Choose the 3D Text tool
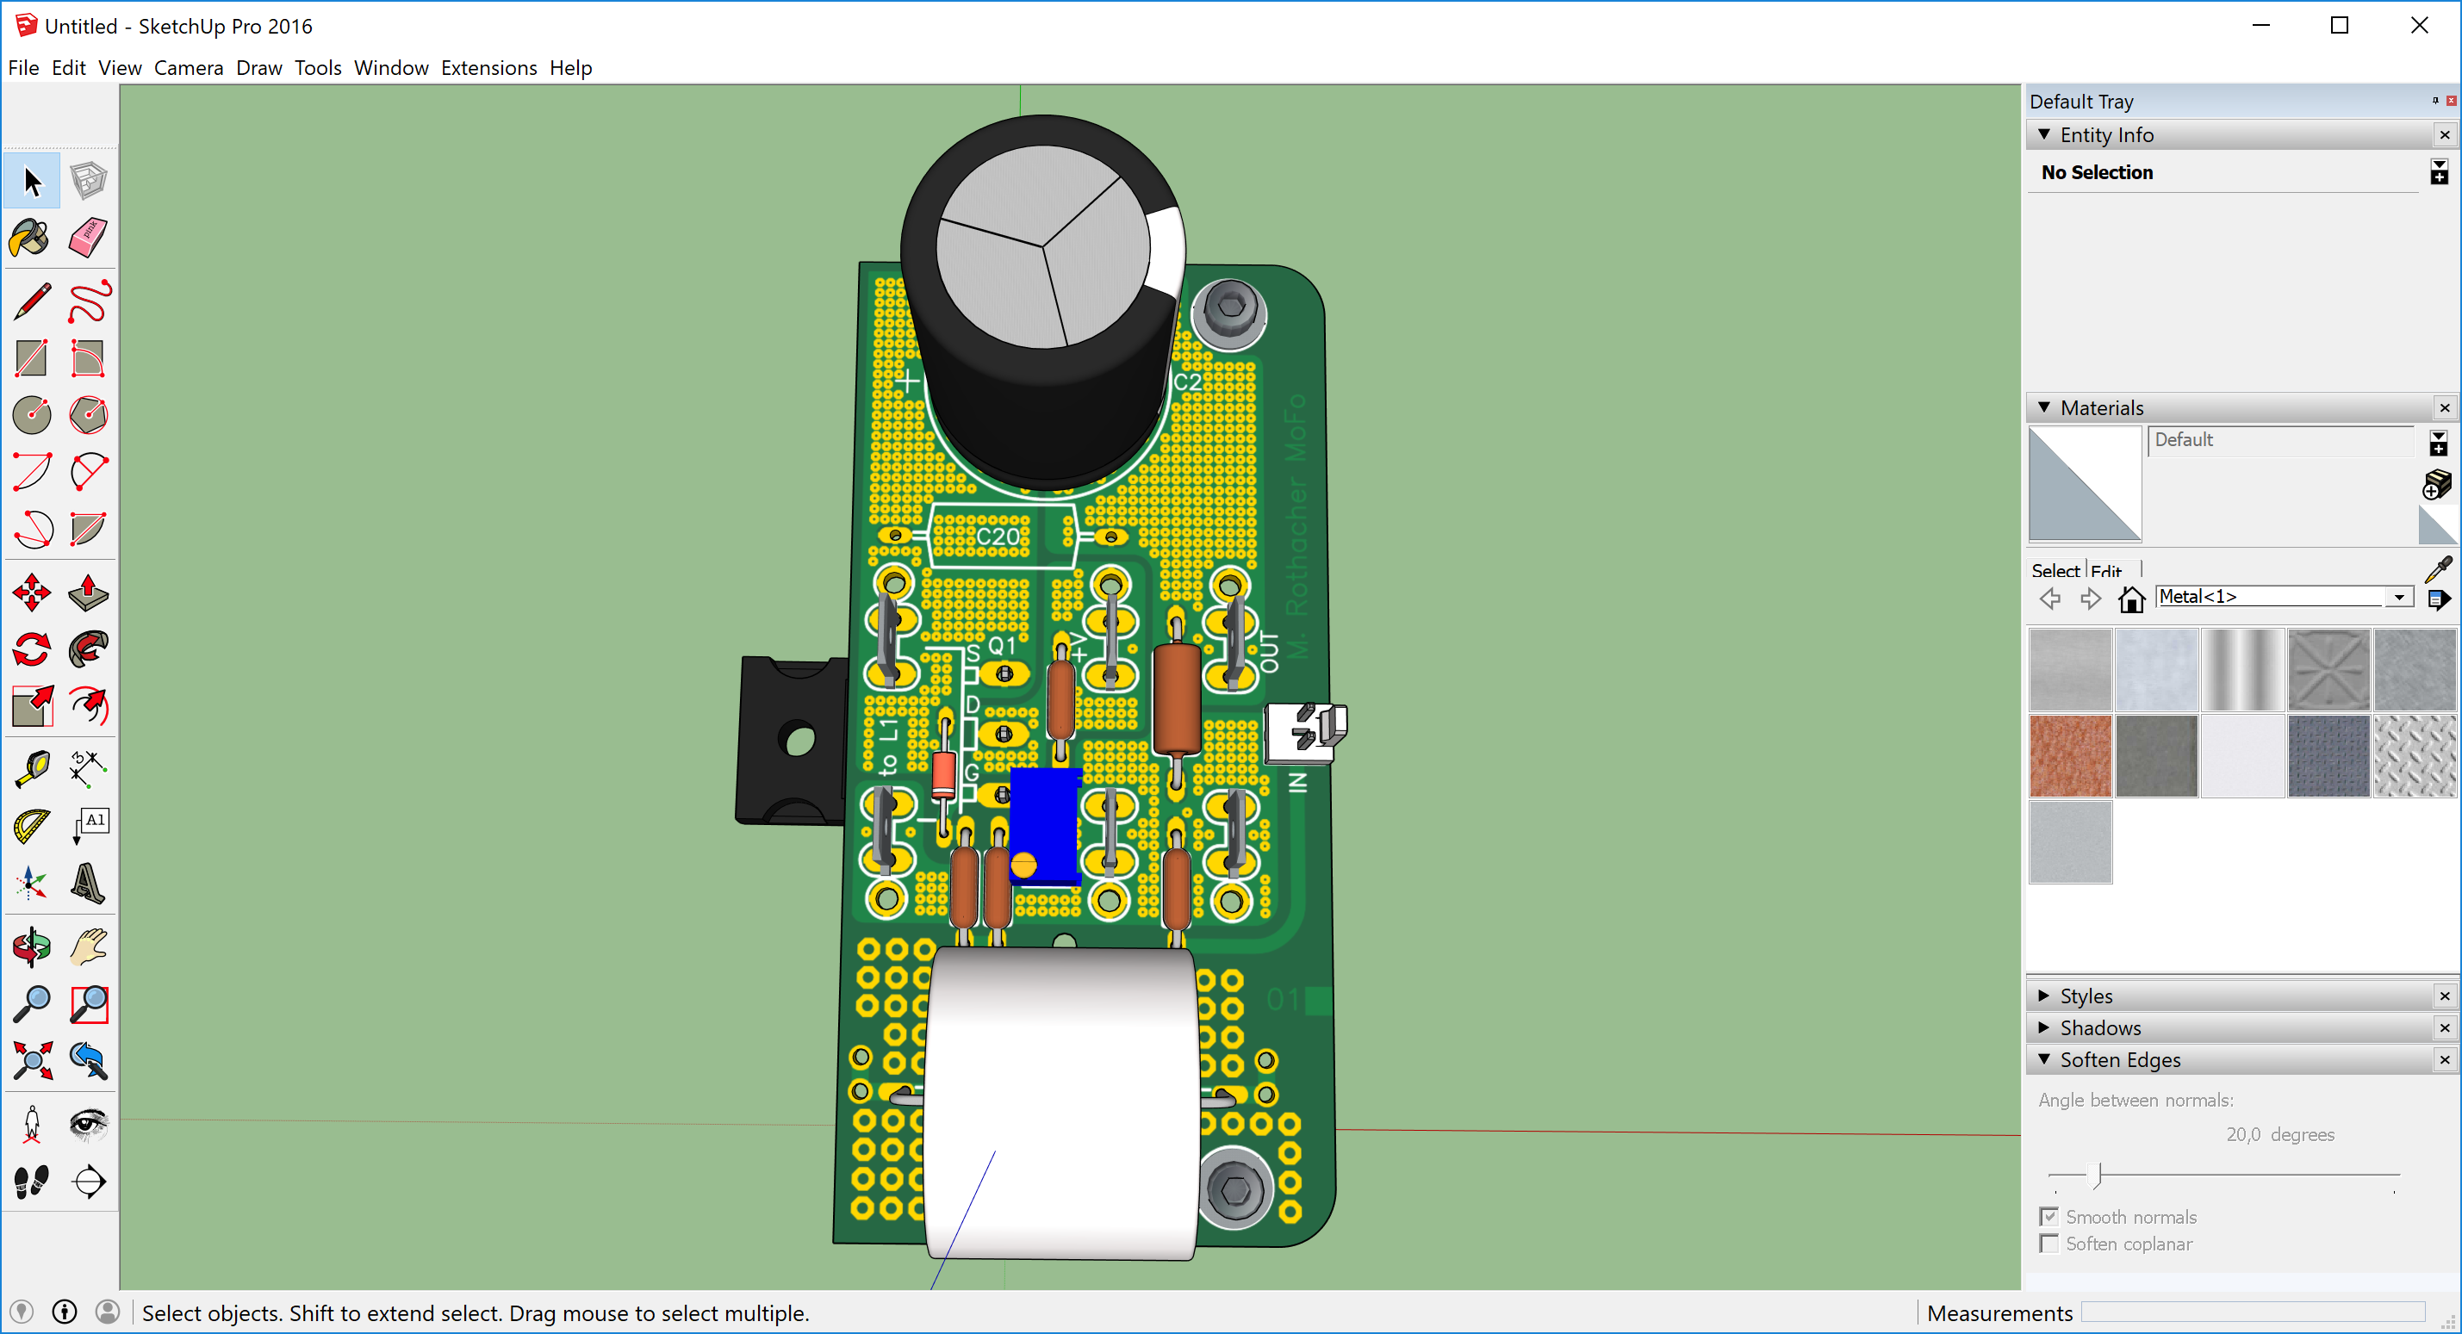This screenshot has width=2462, height=1334. click(89, 883)
